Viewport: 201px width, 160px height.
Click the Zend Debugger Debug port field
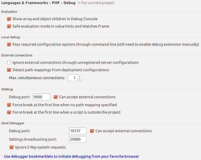78,131
